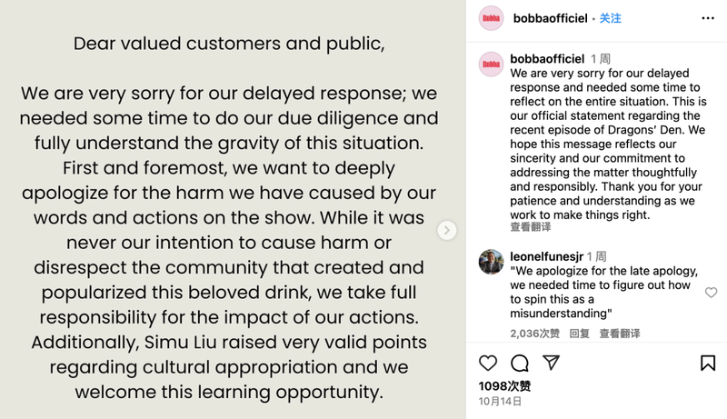Reply to comment with 回复
727x419 pixels.
pyautogui.click(x=579, y=334)
